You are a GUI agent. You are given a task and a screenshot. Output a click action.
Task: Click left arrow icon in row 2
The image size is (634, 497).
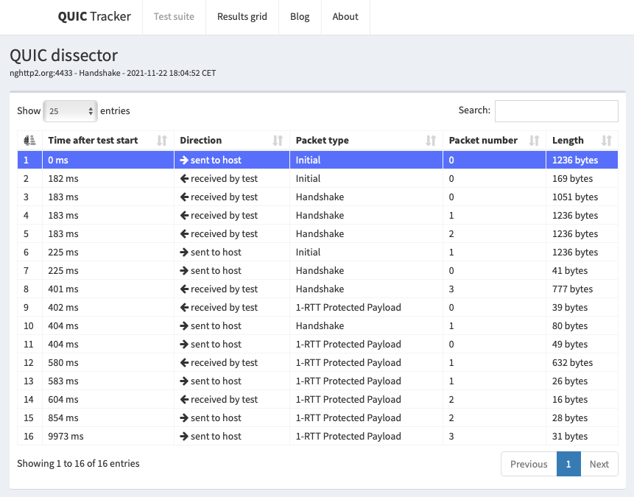click(x=184, y=179)
